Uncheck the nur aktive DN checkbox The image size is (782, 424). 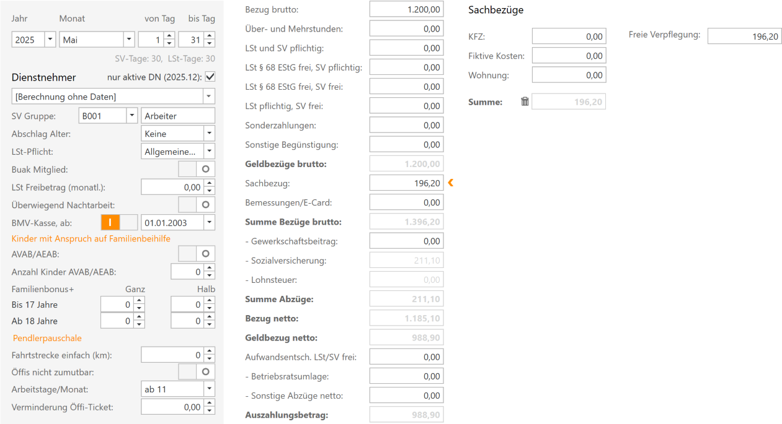210,77
